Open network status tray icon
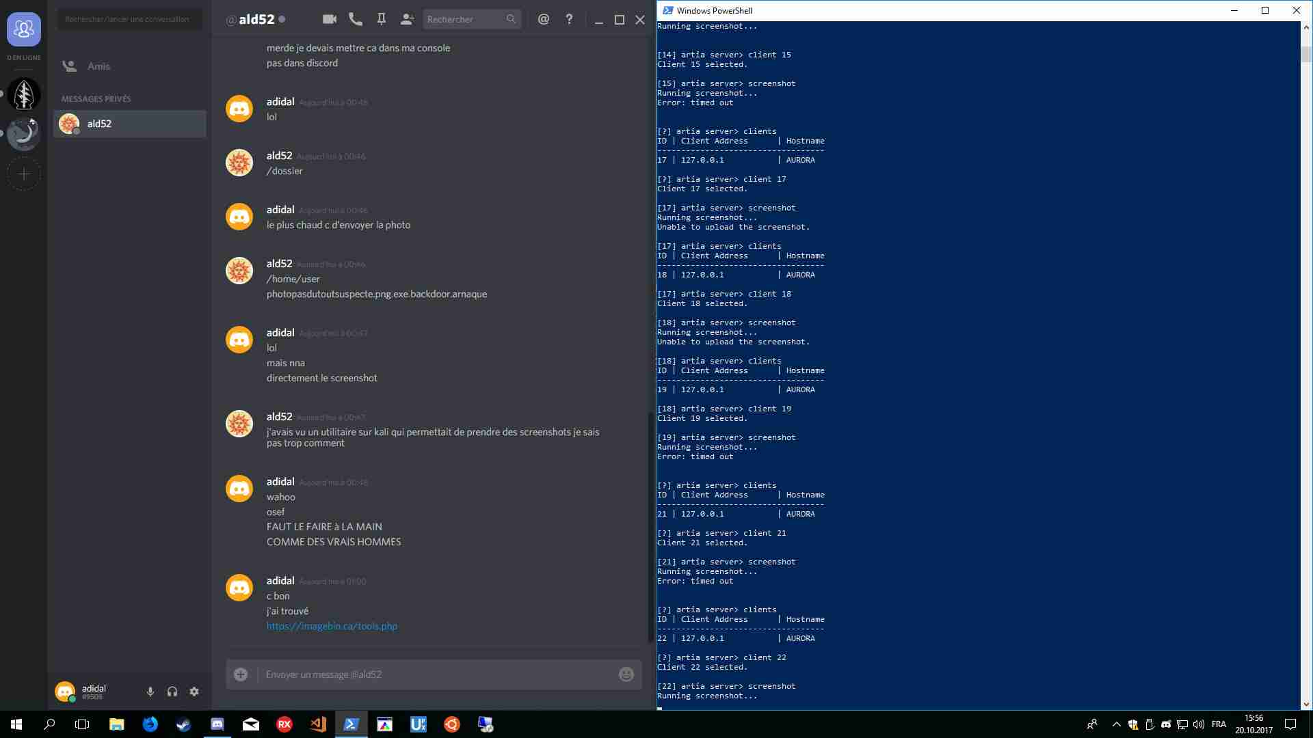Screen dimensions: 1313x738 pos(1182,724)
